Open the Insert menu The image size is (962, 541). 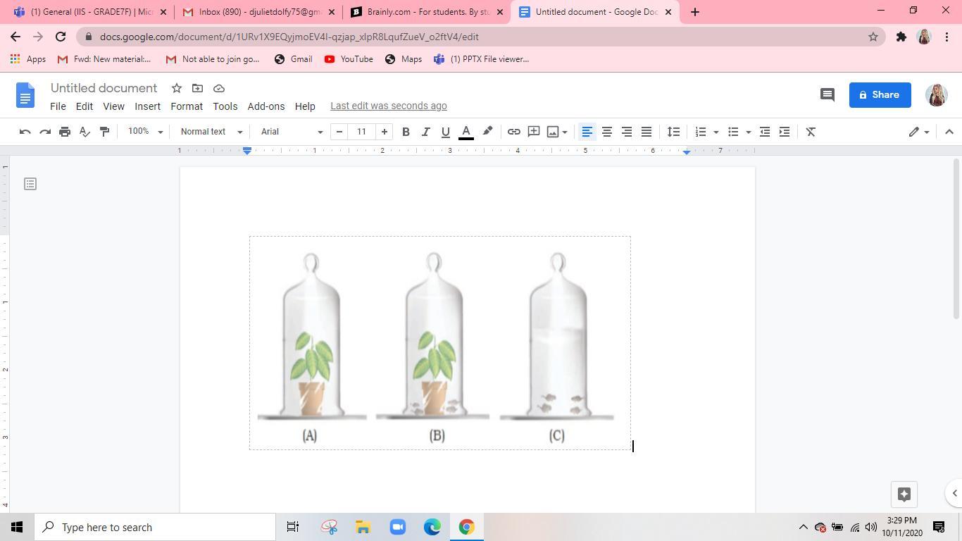click(x=147, y=106)
